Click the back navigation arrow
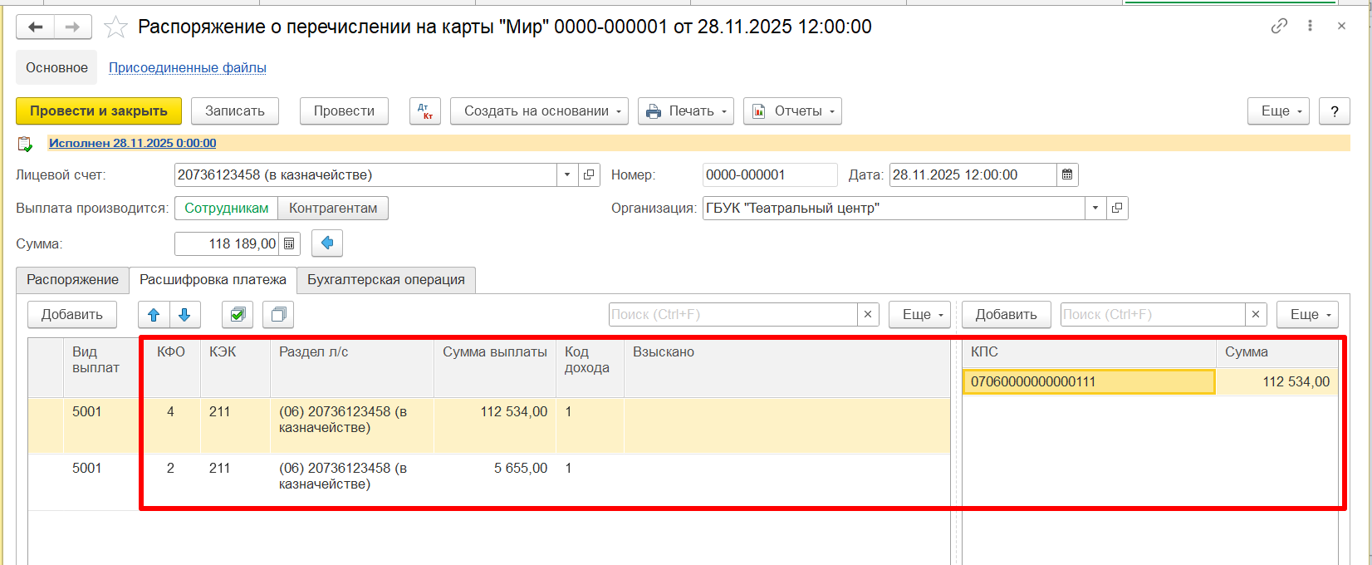Image resolution: width=1372 pixels, height=565 pixels. point(36,27)
